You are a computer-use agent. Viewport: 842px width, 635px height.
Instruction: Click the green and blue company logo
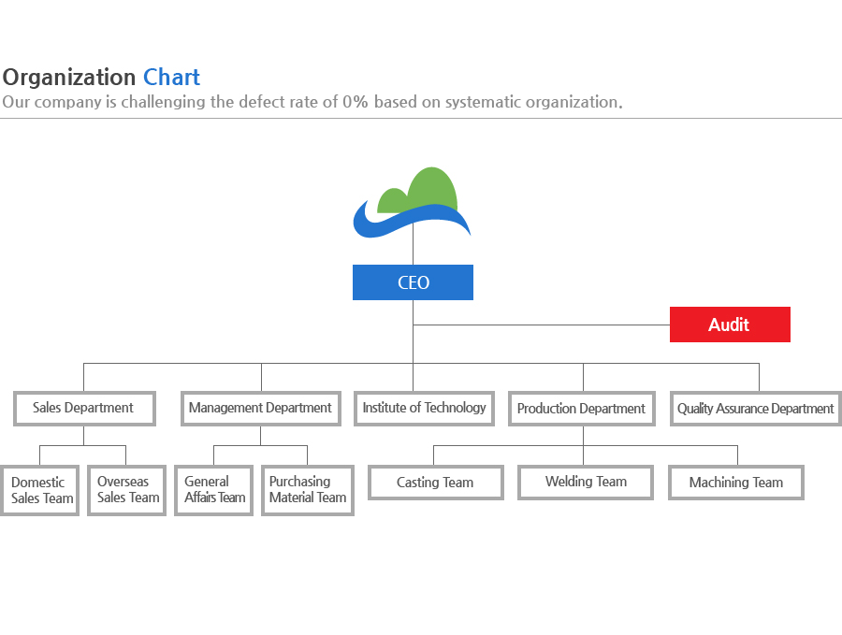(412, 202)
